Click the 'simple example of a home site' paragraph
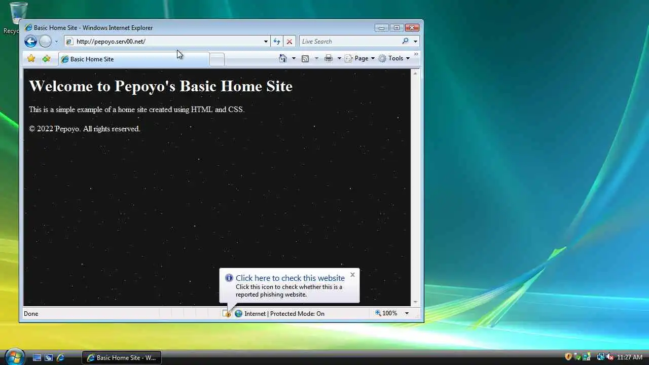This screenshot has height=365, width=649. tap(136, 109)
